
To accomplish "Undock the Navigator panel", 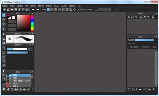I will tap(154, 13).
